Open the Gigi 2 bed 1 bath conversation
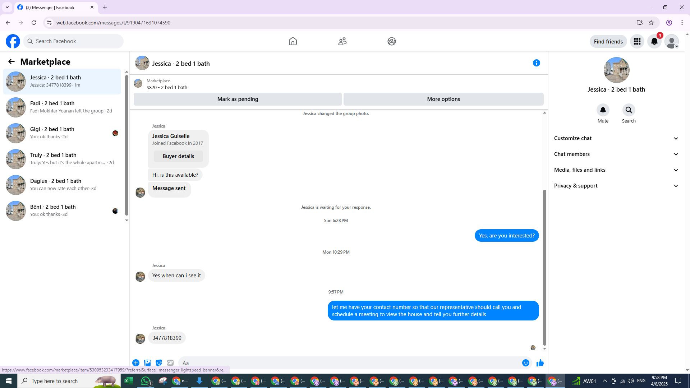The image size is (690, 388). coord(62,133)
